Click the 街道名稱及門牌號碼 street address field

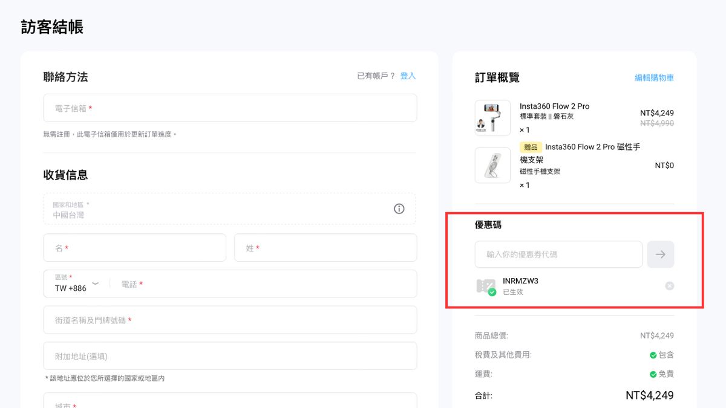230,320
